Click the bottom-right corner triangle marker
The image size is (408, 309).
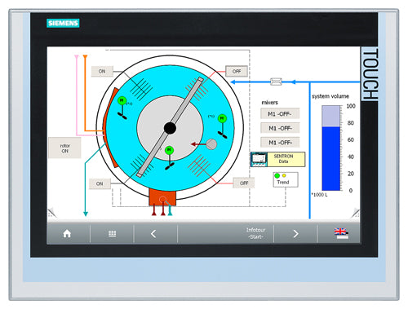[355, 213]
